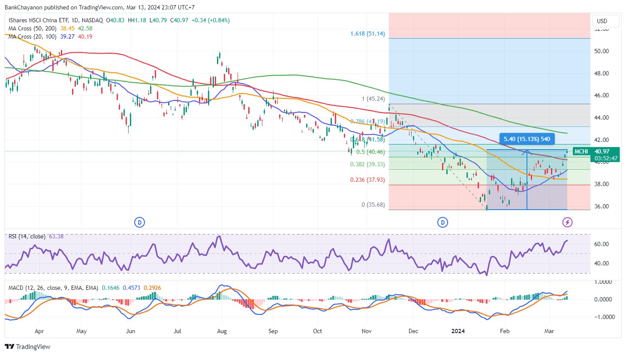Click the blue MA value 39.27
Image resolution: width=626 pixels, height=355 pixels.
pyautogui.click(x=67, y=36)
